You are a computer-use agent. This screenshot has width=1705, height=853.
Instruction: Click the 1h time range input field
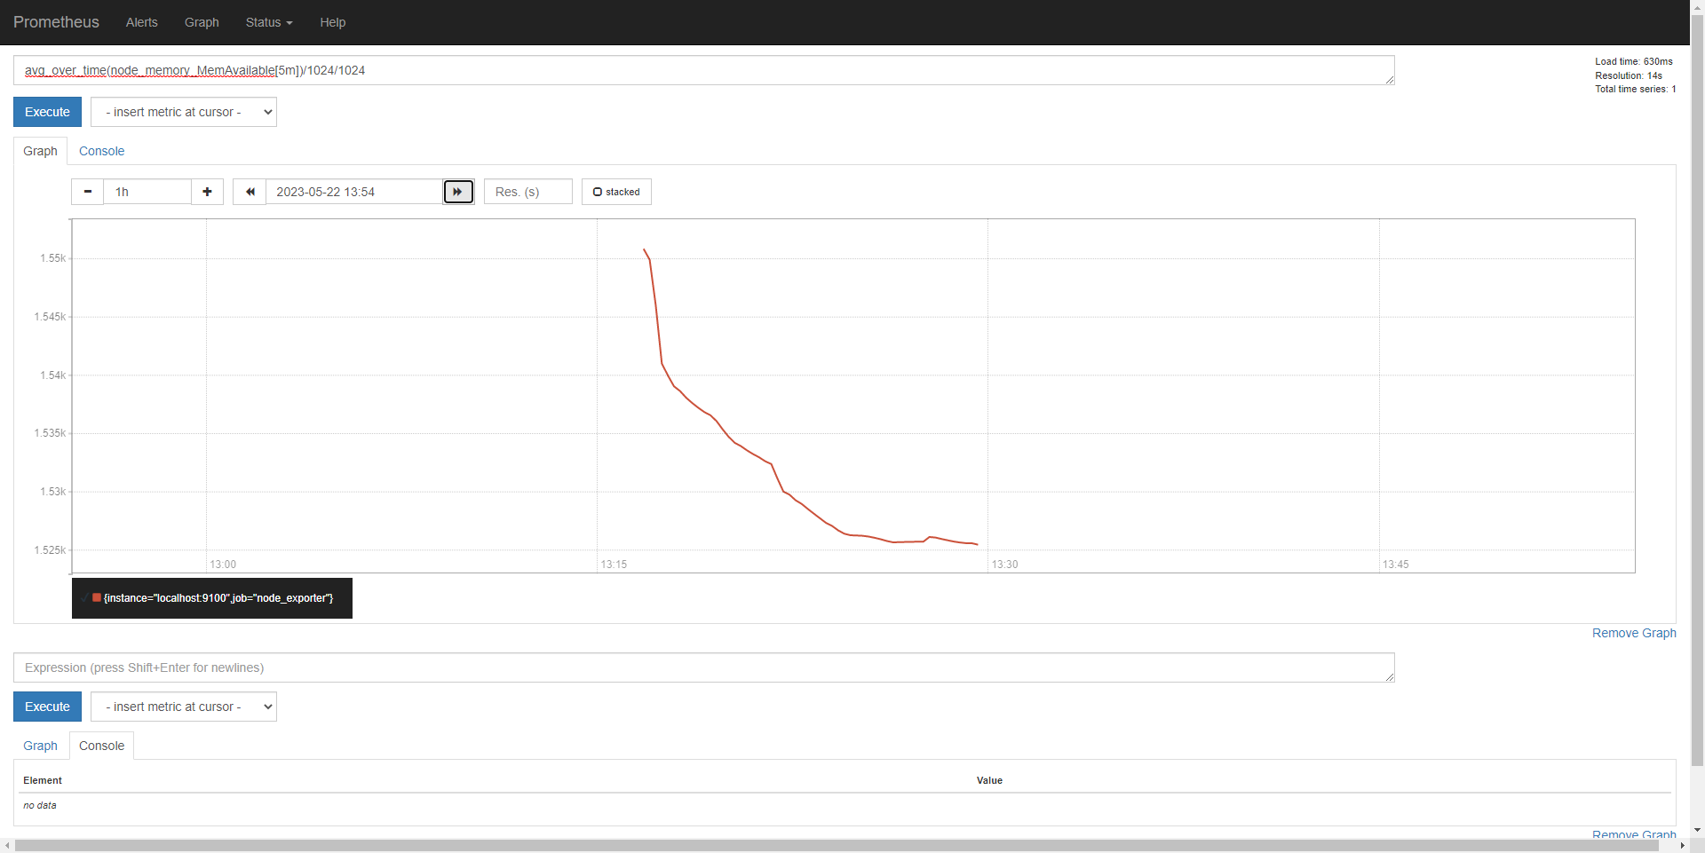[x=147, y=192]
